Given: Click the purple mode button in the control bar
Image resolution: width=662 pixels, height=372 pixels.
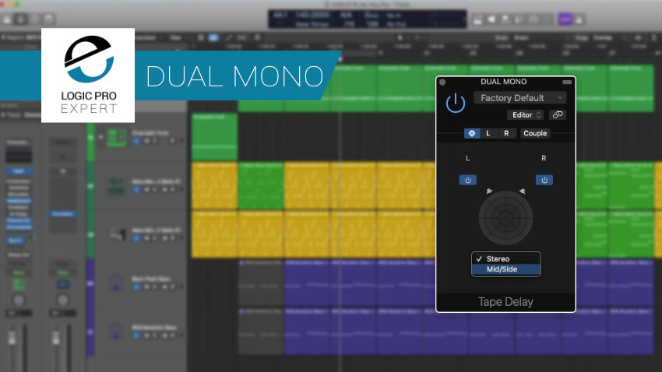Looking at the screenshot, I should (565, 19).
